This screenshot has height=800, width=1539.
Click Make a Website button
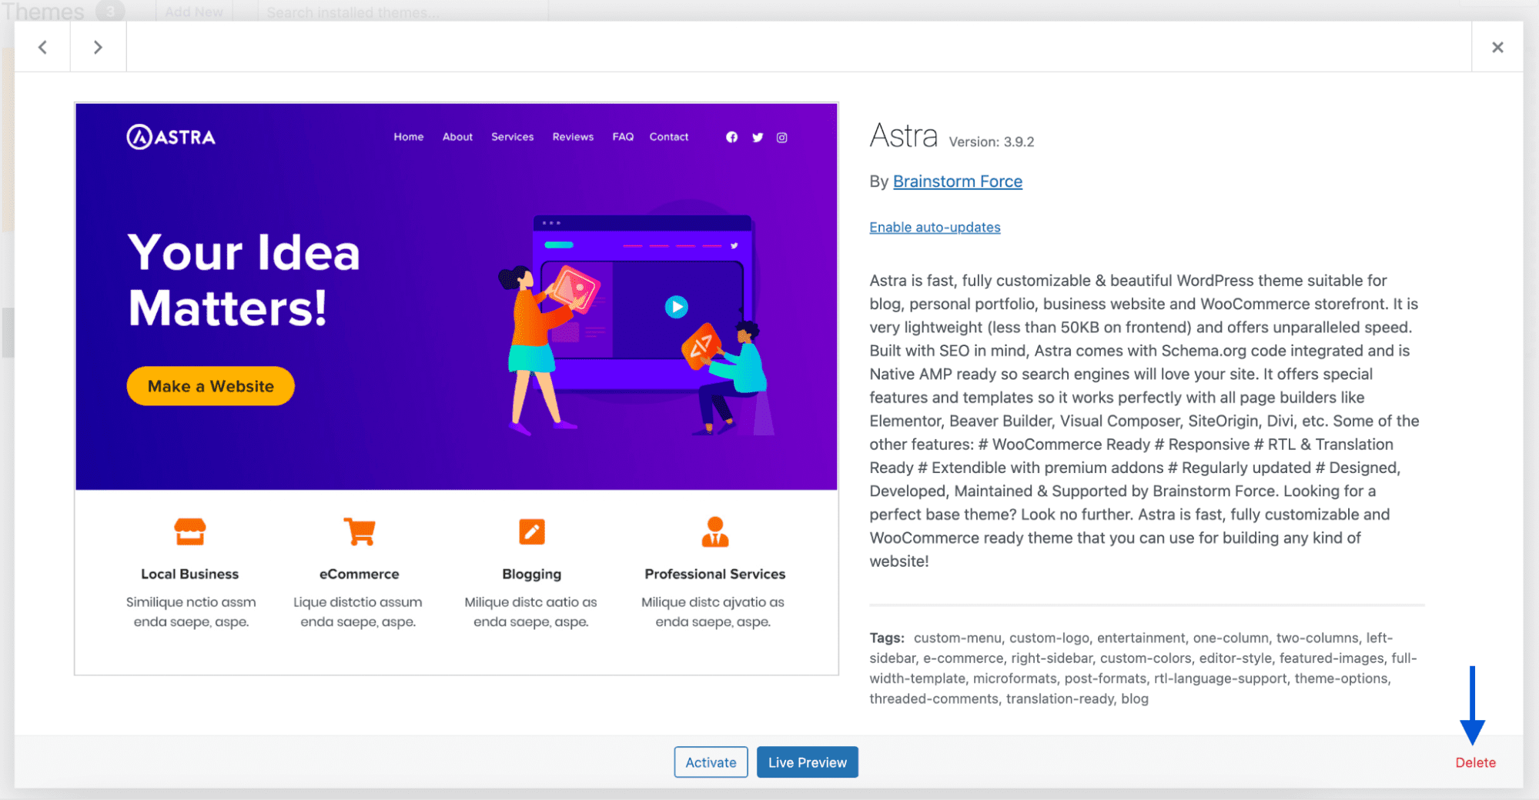pyautogui.click(x=210, y=386)
